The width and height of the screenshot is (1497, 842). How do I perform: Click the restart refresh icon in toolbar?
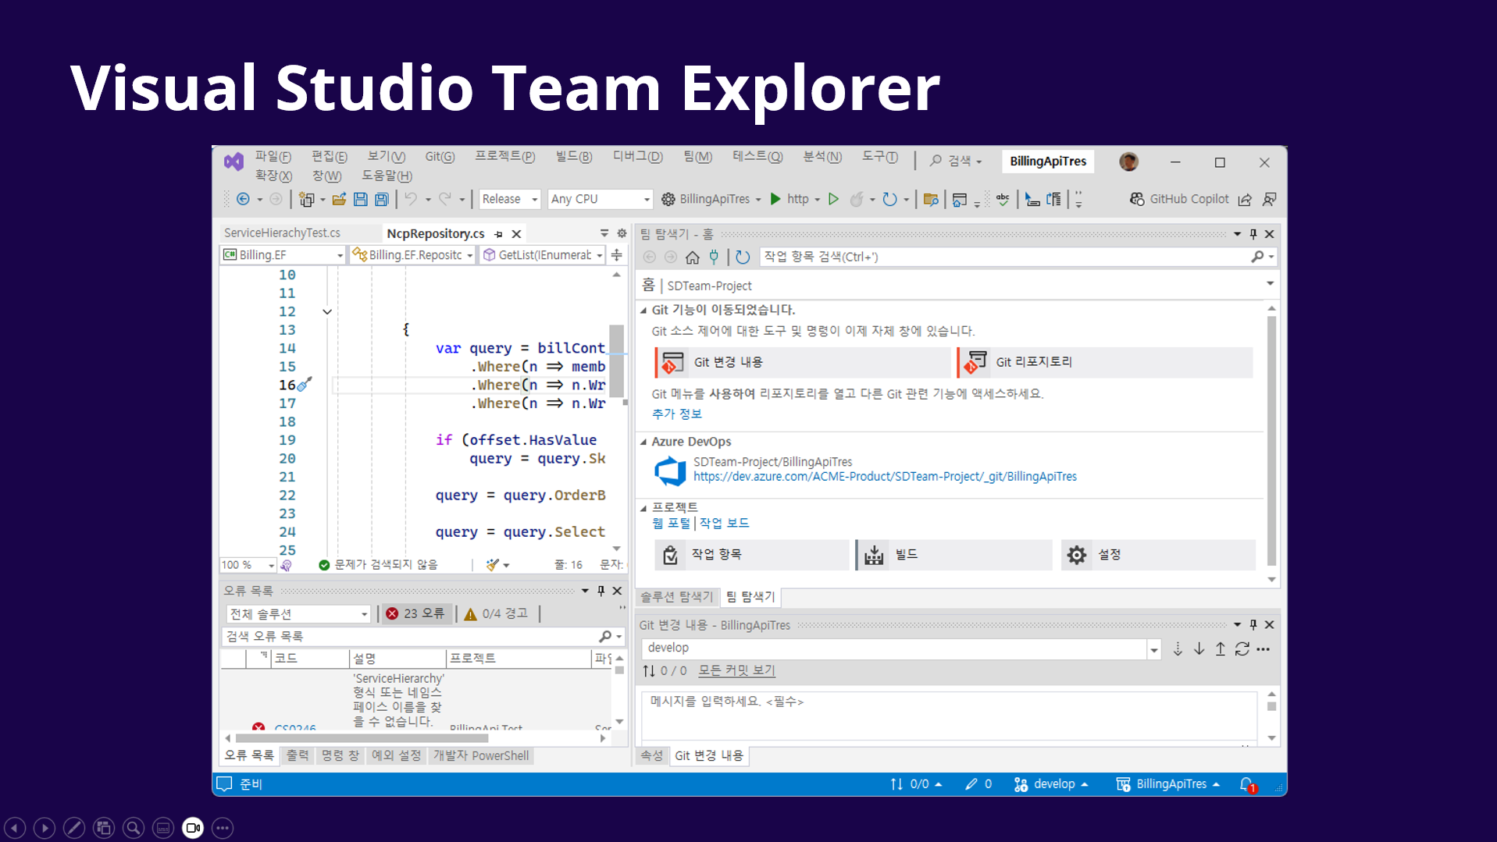(x=889, y=199)
